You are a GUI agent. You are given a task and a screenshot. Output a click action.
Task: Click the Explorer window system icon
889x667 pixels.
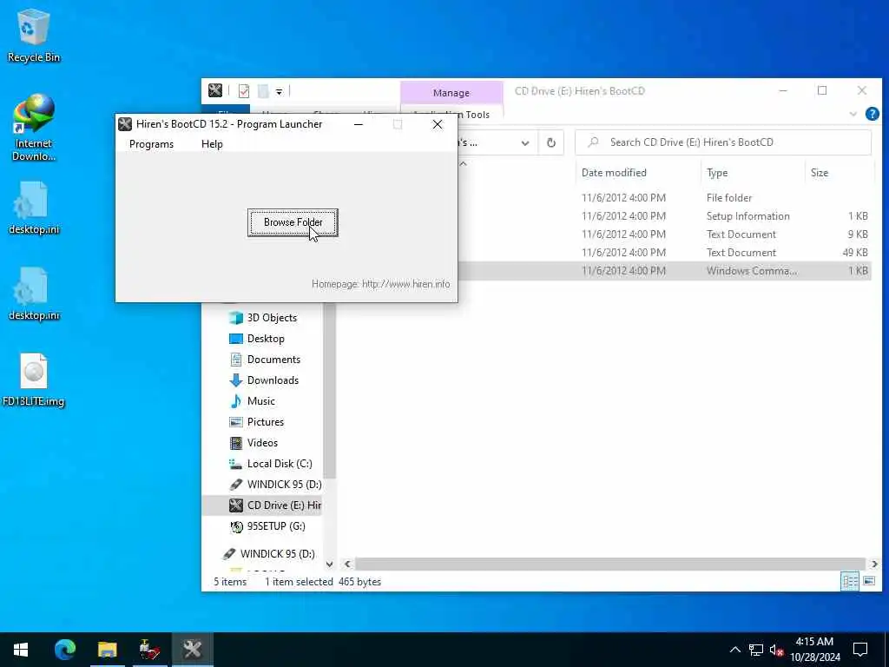[215, 90]
